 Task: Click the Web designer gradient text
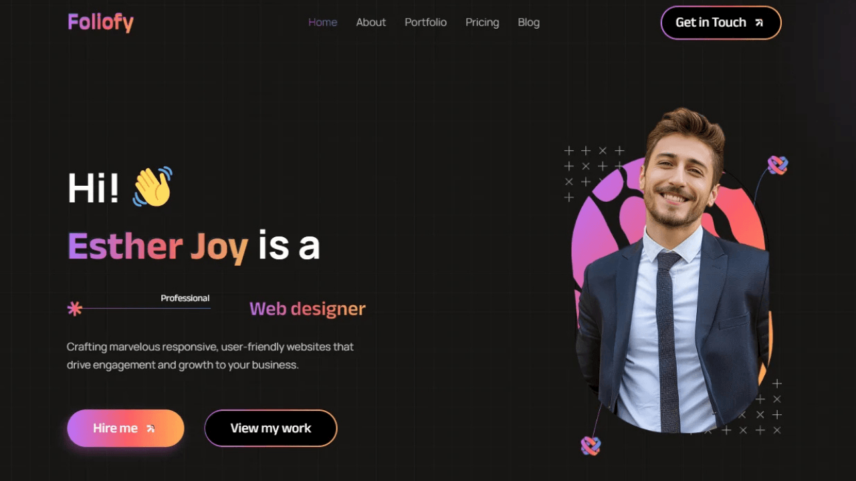(x=308, y=309)
